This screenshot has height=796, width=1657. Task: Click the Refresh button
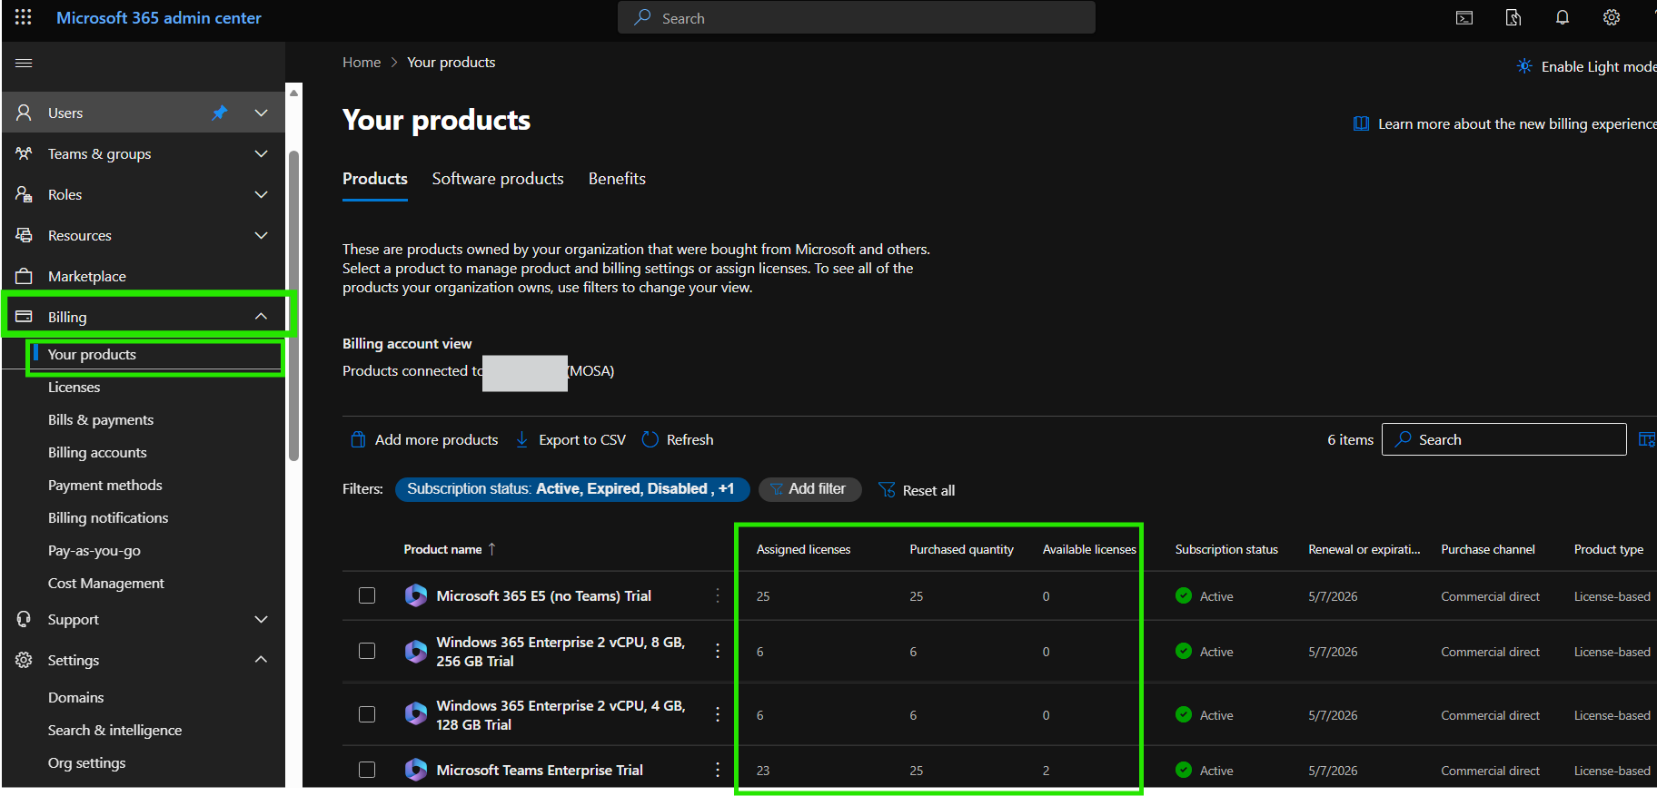678,439
